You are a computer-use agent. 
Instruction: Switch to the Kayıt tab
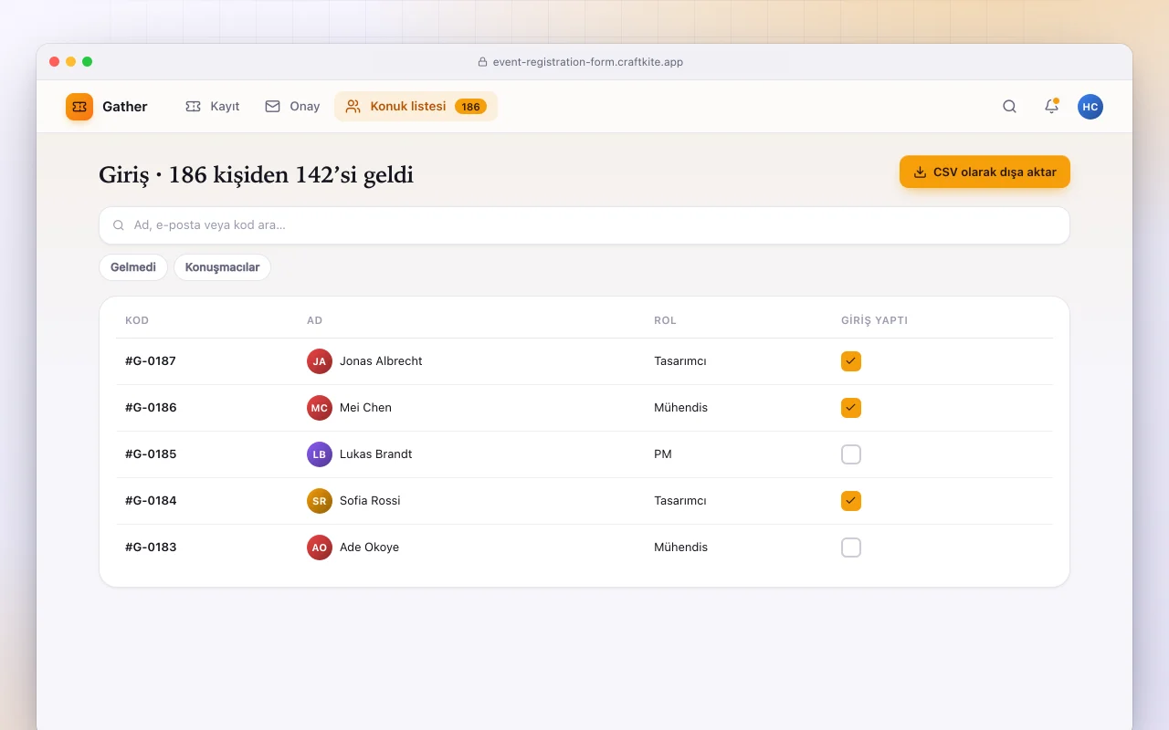tap(212, 107)
